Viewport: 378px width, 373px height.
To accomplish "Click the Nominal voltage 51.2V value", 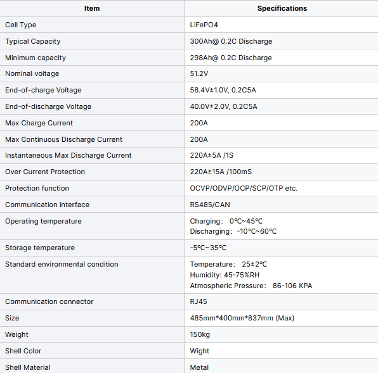I will (199, 73).
